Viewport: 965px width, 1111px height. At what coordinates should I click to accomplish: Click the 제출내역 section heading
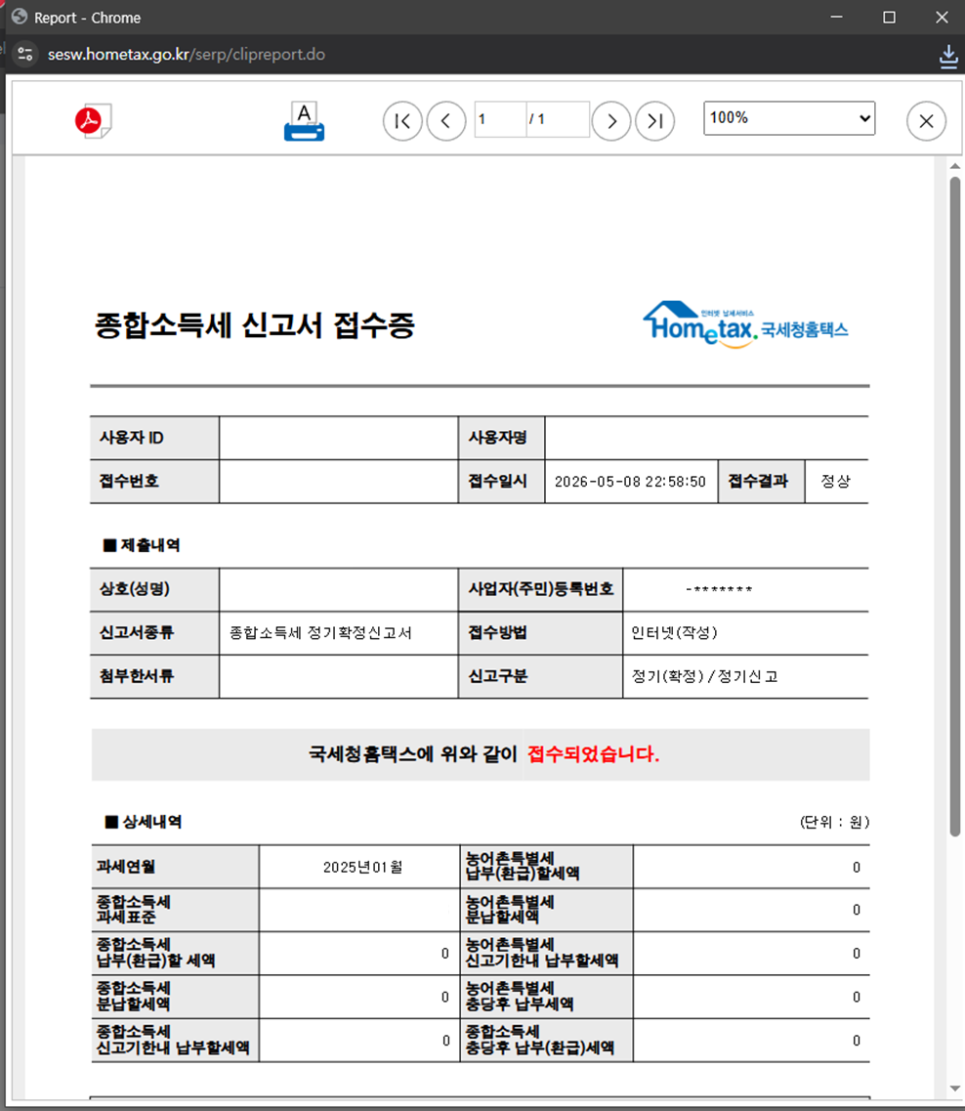click(x=142, y=545)
